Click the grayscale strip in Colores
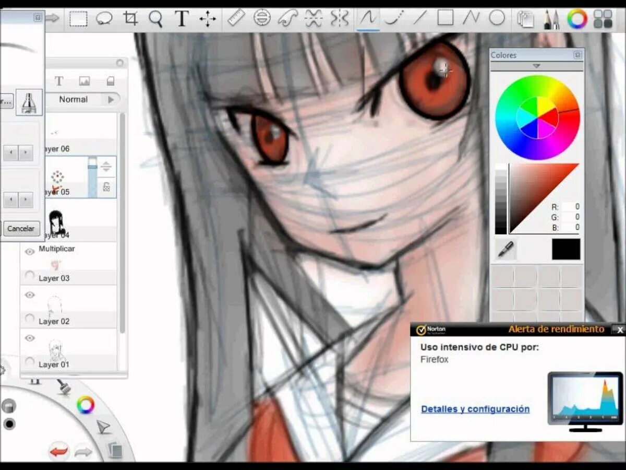Screen dimensions: 626x470 click(x=501, y=199)
